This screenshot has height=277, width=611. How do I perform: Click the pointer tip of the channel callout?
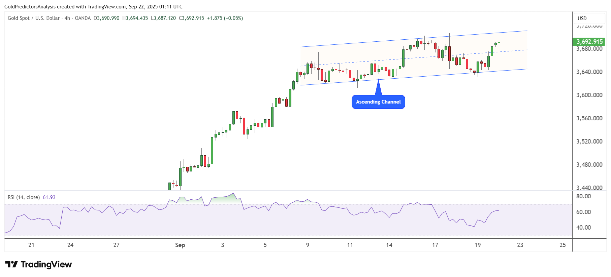(x=379, y=80)
